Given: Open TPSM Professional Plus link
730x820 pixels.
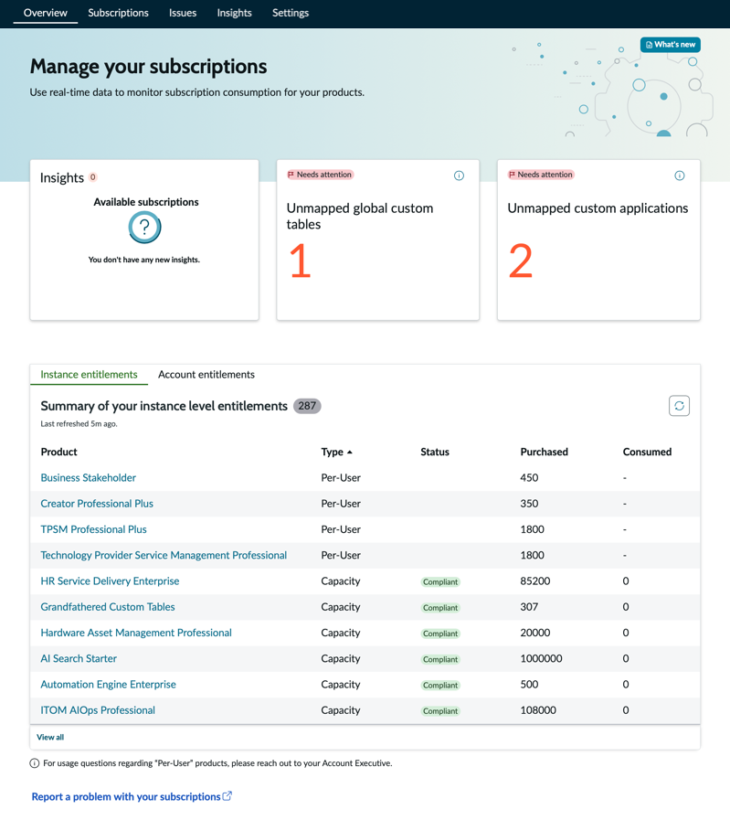Looking at the screenshot, I should click(93, 529).
